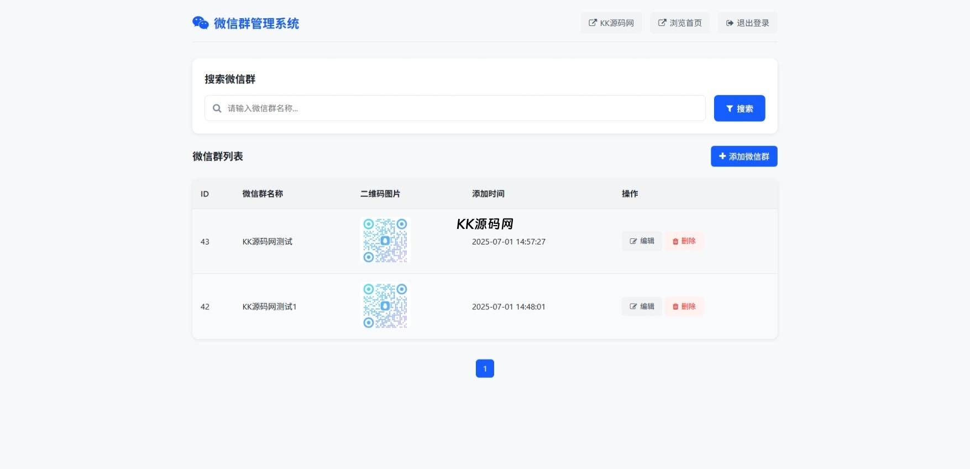This screenshot has width=970, height=469.
Task: Click the 微信群列表 section heading
Action: click(218, 157)
